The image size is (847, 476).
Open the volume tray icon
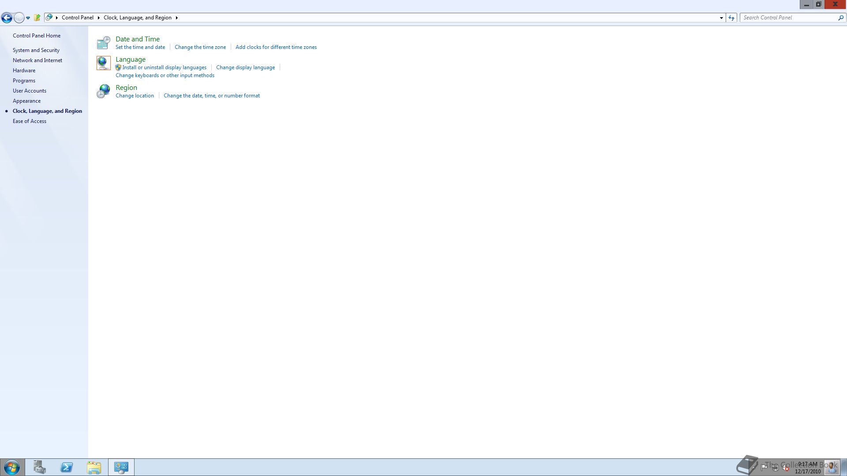[786, 468]
